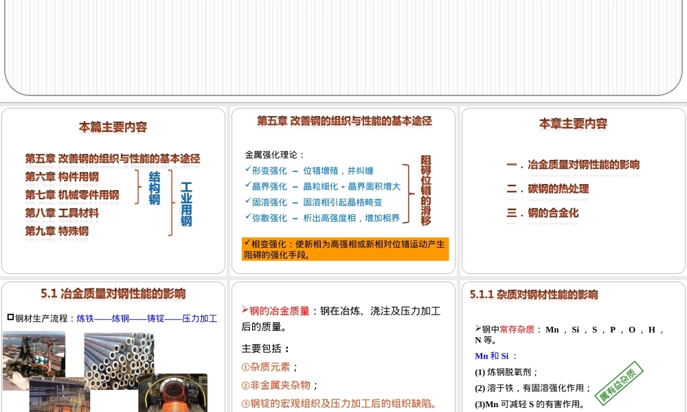
Task: Click the orange 相变强化 highlight box
Action: [346, 249]
